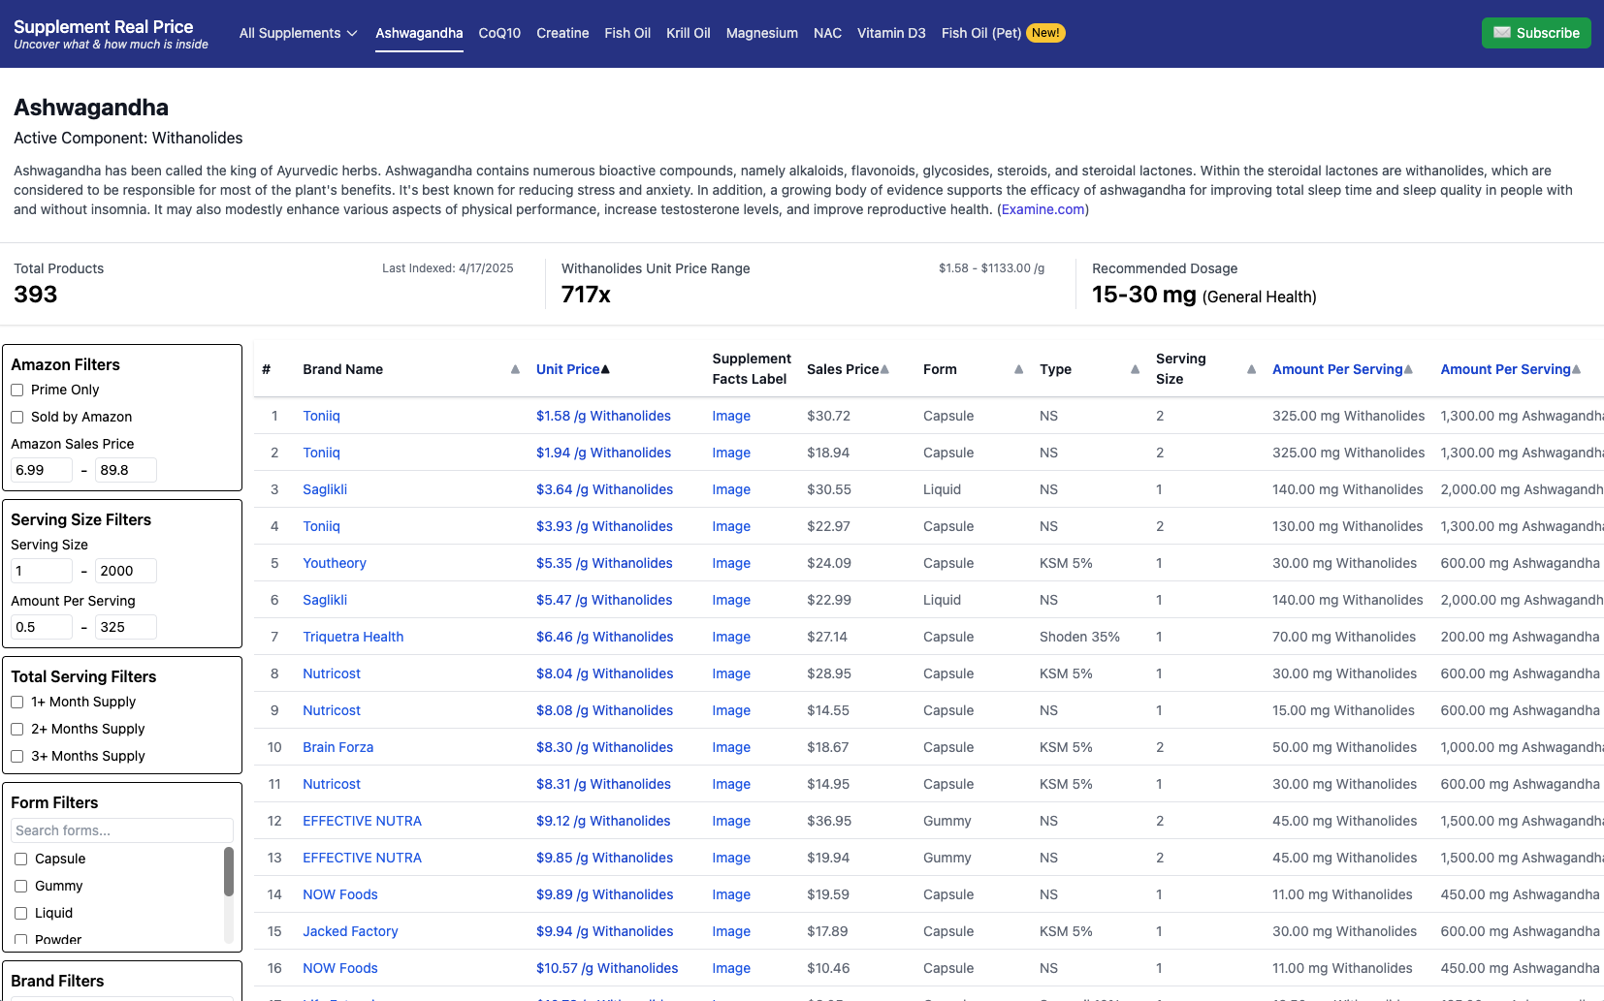Go to Supplement Real Price home
Viewport: 1604px width, 1001px height.
[x=111, y=34]
